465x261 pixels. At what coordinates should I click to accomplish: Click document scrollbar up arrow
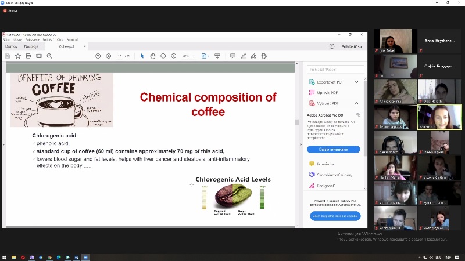click(x=296, y=64)
